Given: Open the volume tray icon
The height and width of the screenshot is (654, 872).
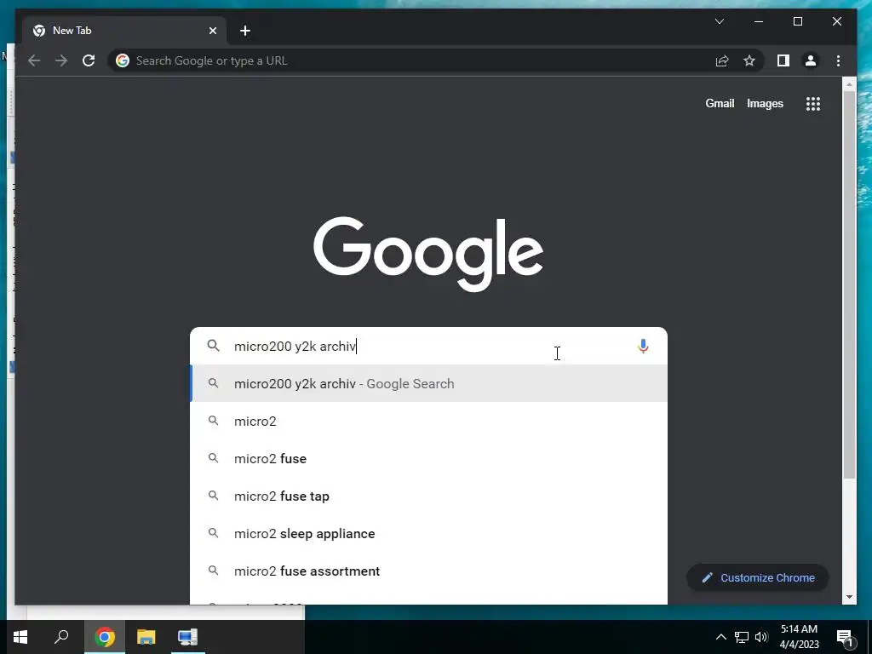Looking at the screenshot, I should 761,637.
